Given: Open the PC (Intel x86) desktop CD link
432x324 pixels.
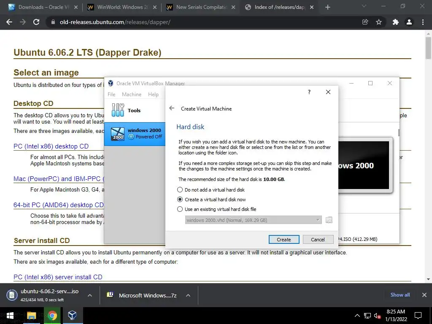Looking at the screenshot, I should 51,146.
